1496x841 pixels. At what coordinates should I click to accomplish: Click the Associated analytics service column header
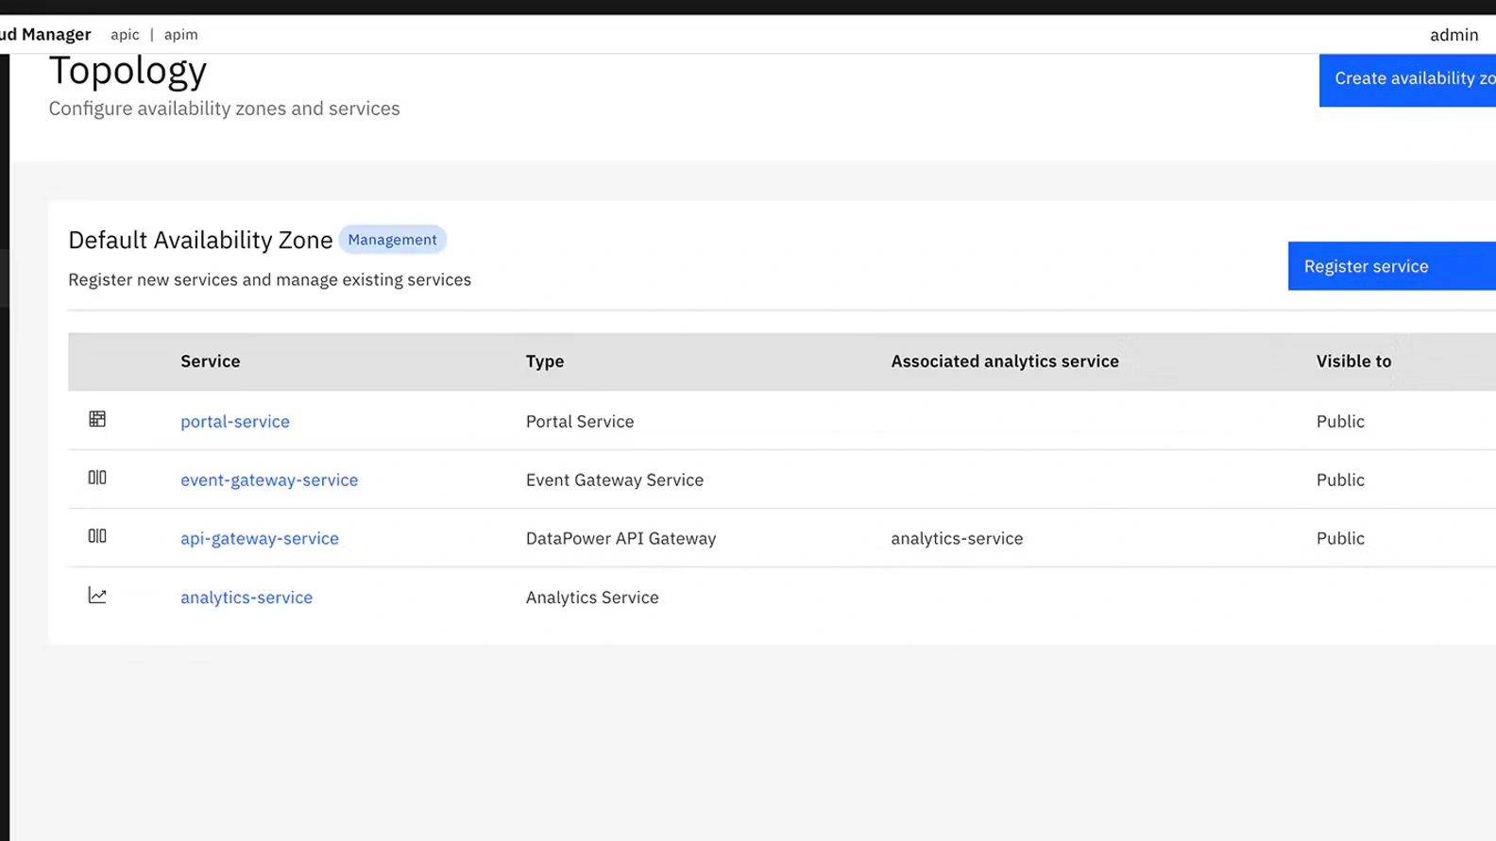coord(1005,362)
